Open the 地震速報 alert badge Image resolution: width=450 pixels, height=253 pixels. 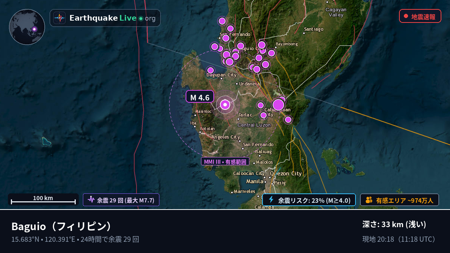pos(420,16)
